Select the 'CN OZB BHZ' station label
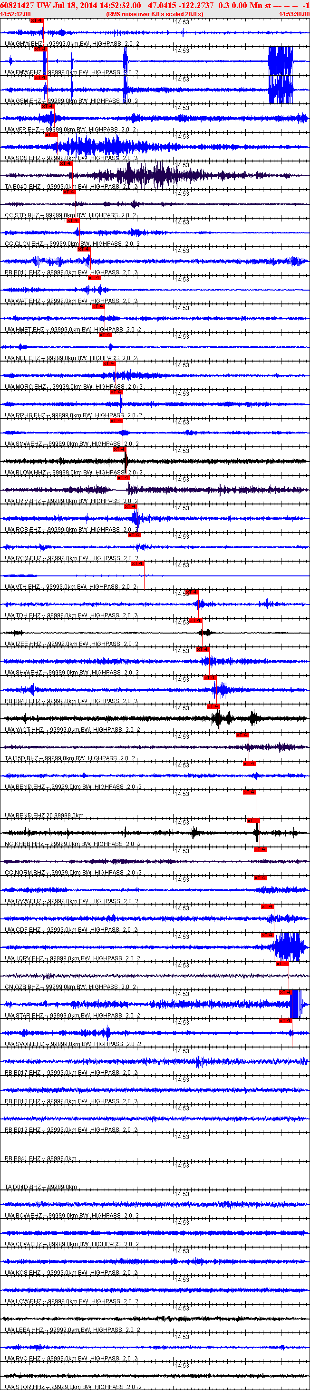The width and height of the screenshot is (310, 1390). (23, 987)
